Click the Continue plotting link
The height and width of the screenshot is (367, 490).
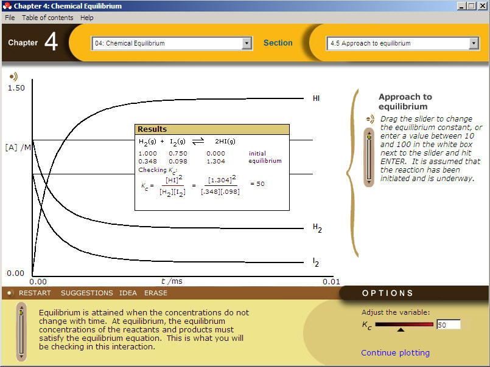(395, 352)
